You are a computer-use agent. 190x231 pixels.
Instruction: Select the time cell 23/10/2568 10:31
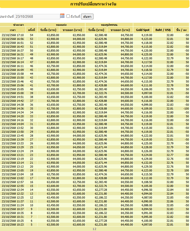click(x=13, y=217)
